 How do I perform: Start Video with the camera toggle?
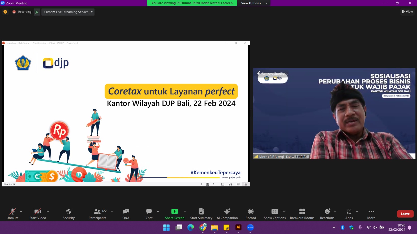click(38, 214)
